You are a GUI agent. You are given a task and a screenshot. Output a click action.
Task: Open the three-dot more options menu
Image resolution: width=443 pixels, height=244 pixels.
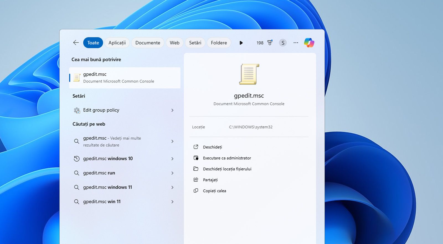[x=296, y=43]
